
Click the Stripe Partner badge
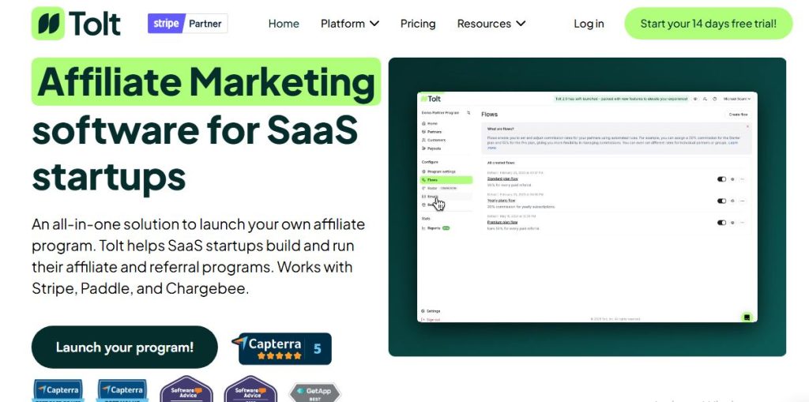click(187, 24)
